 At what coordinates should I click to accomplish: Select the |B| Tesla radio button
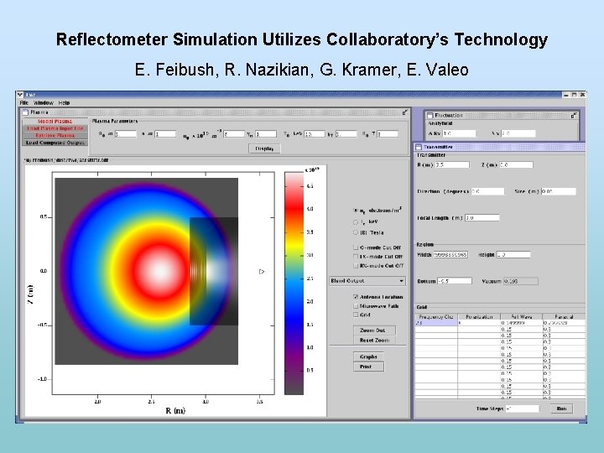pos(356,232)
